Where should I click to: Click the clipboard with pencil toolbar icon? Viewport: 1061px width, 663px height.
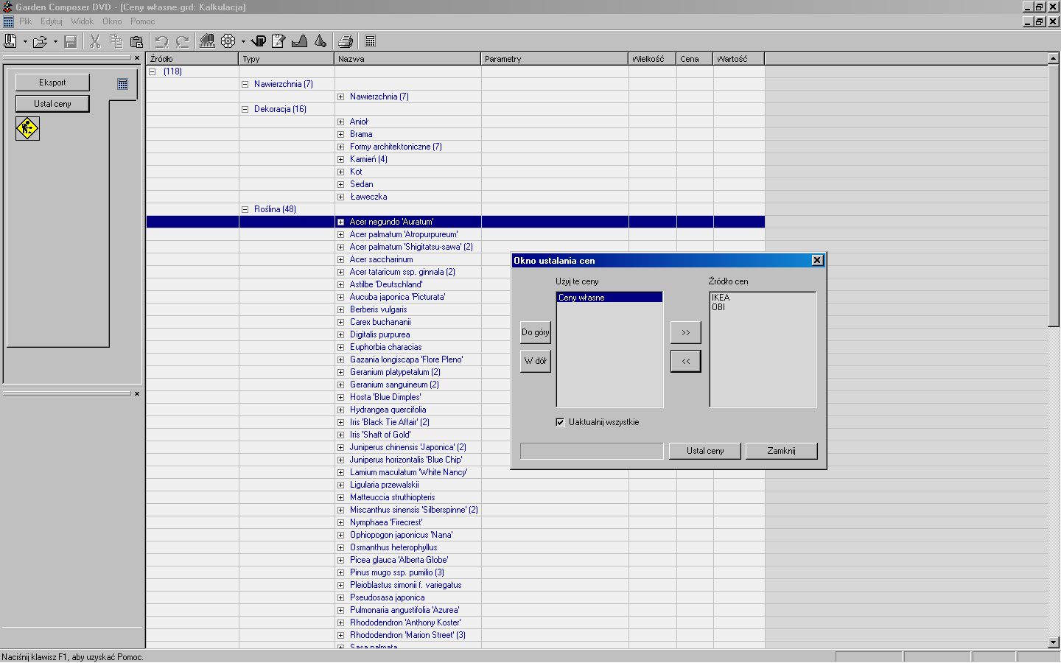(x=279, y=41)
